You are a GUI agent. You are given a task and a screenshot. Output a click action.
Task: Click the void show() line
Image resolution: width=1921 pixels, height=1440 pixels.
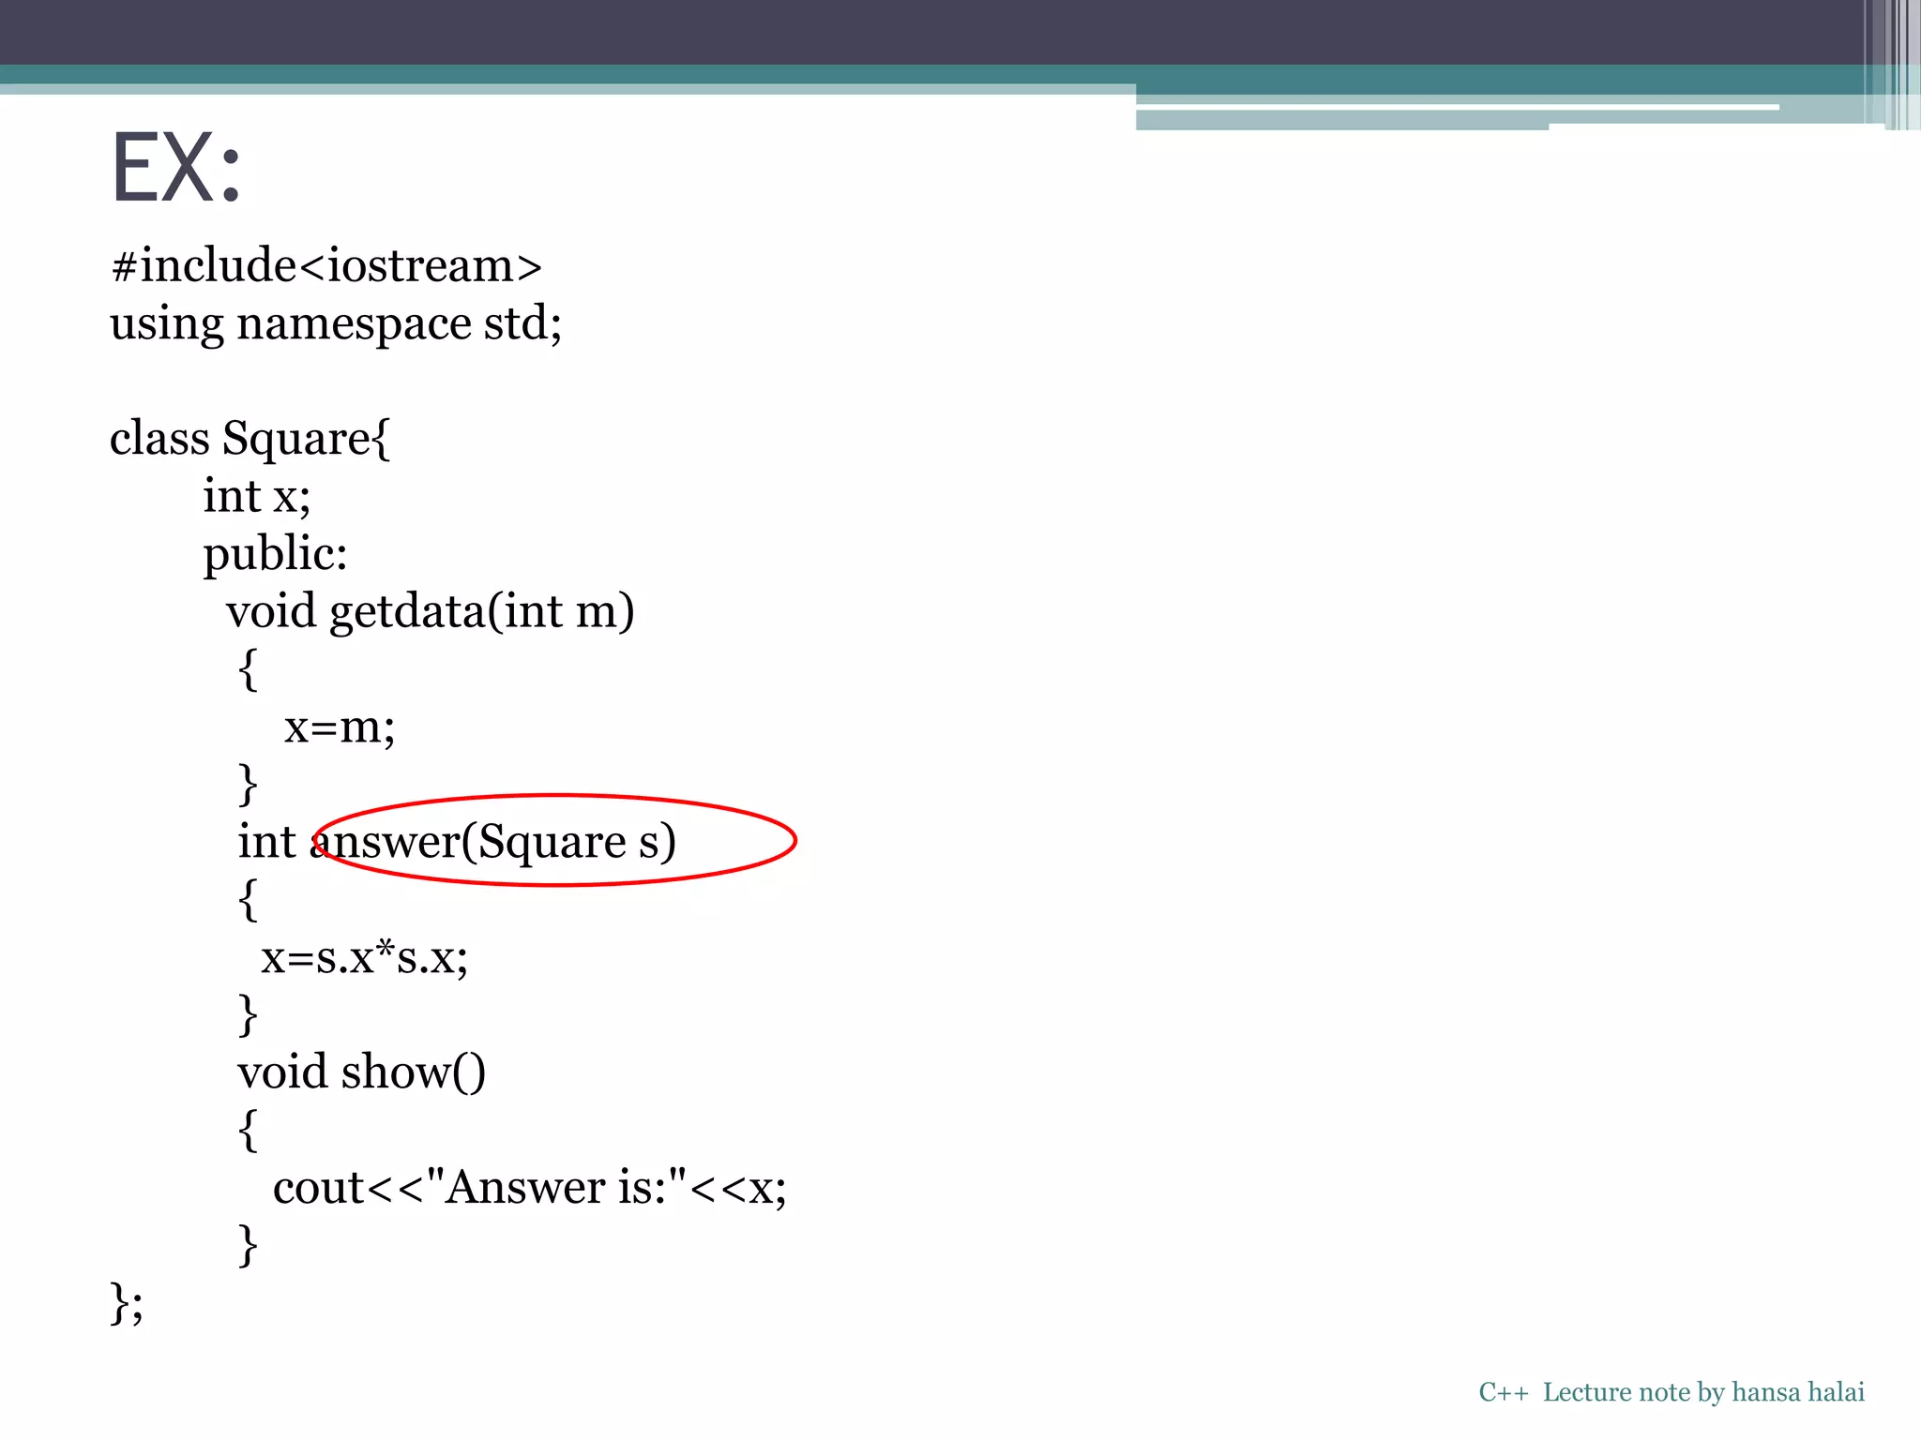coord(361,1072)
